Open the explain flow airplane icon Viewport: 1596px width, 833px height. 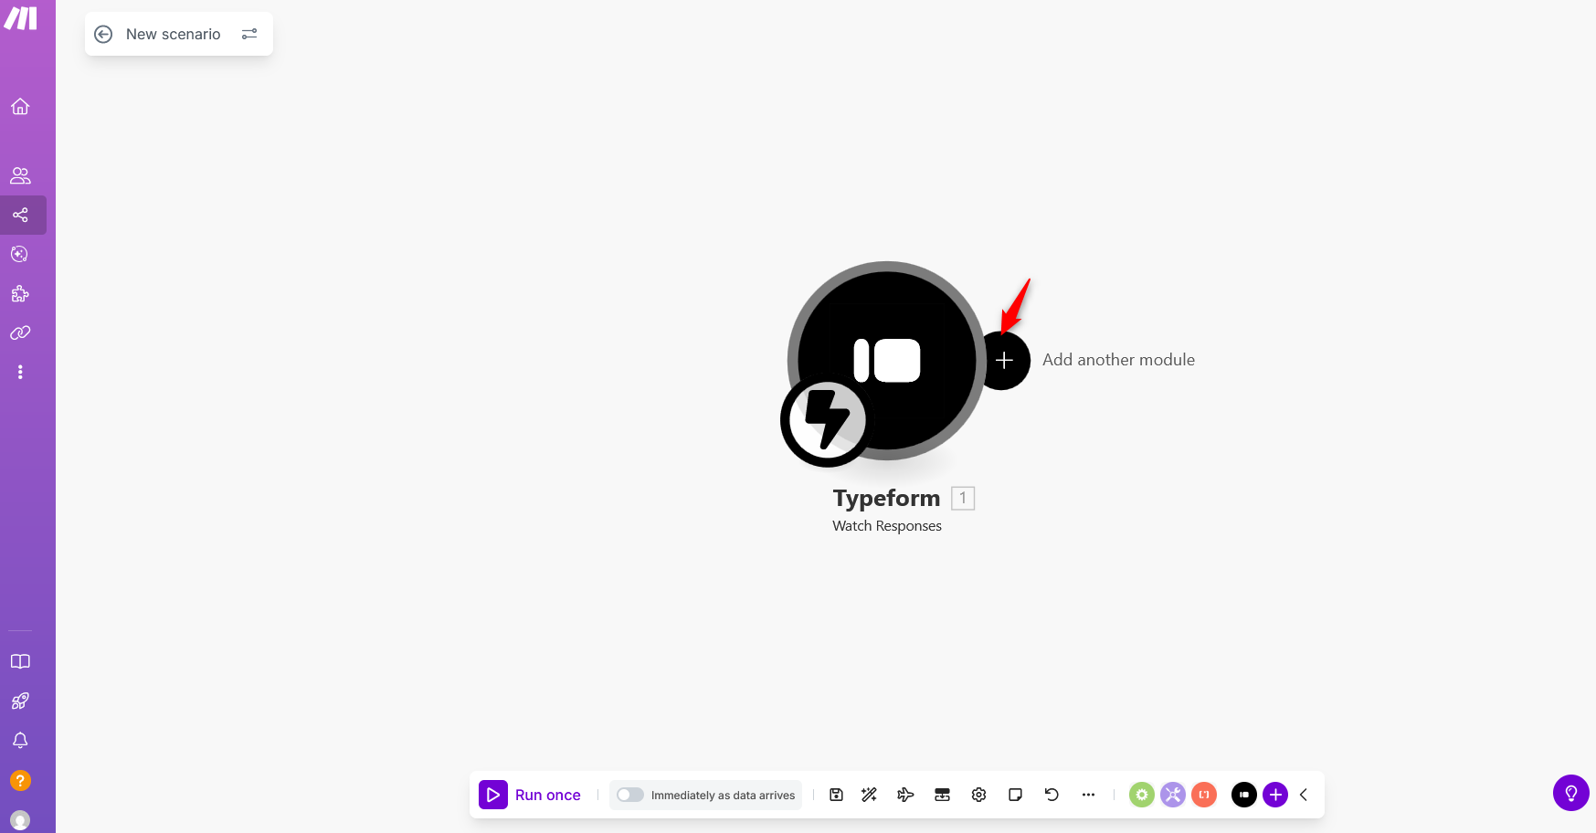905,795
